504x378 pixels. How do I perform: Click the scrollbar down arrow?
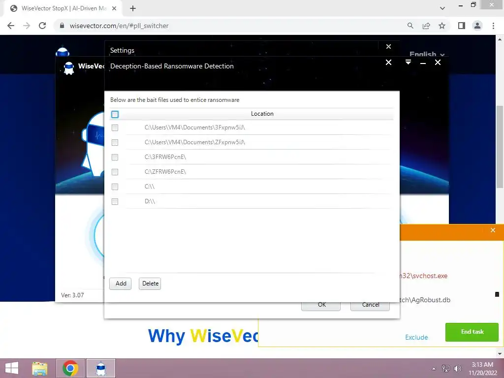tap(500, 354)
